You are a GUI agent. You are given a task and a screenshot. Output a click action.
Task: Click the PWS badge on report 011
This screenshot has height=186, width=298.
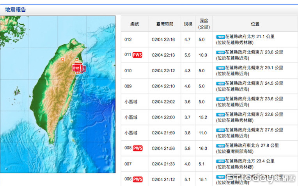point(137,55)
